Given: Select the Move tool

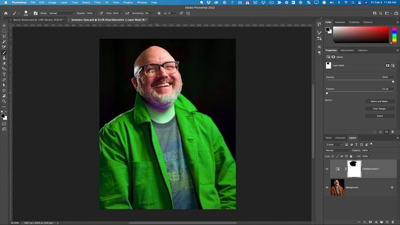Looking at the screenshot, I should pos(4,26).
